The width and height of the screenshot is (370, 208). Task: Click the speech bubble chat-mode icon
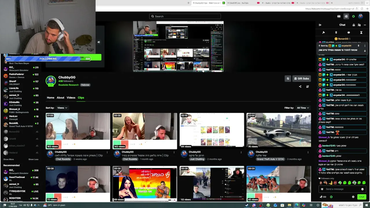pyautogui.click(x=349, y=33)
